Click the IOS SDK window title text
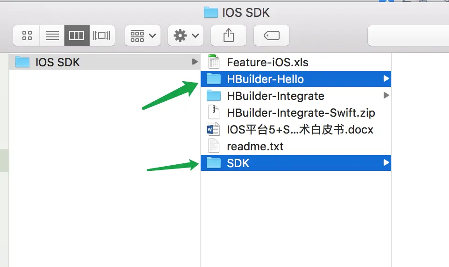The width and height of the screenshot is (449, 267). [x=246, y=13]
